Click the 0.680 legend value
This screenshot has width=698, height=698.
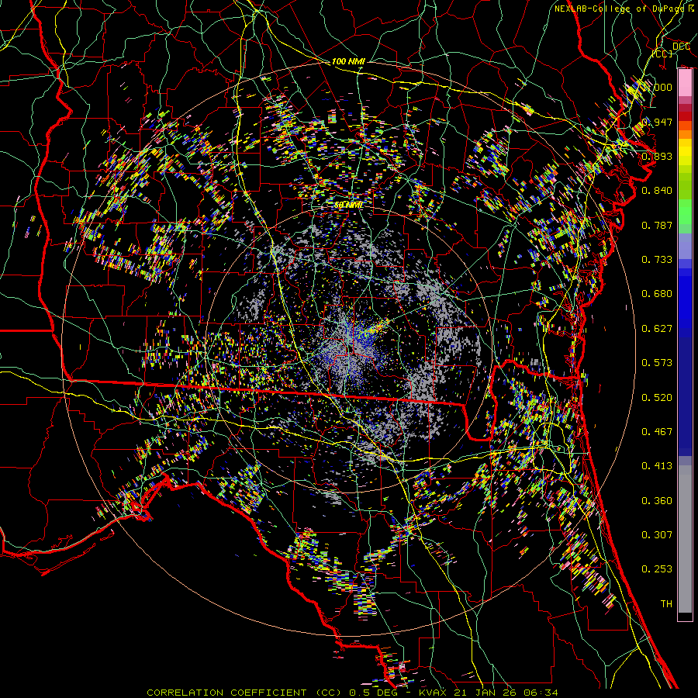coord(657,293)
